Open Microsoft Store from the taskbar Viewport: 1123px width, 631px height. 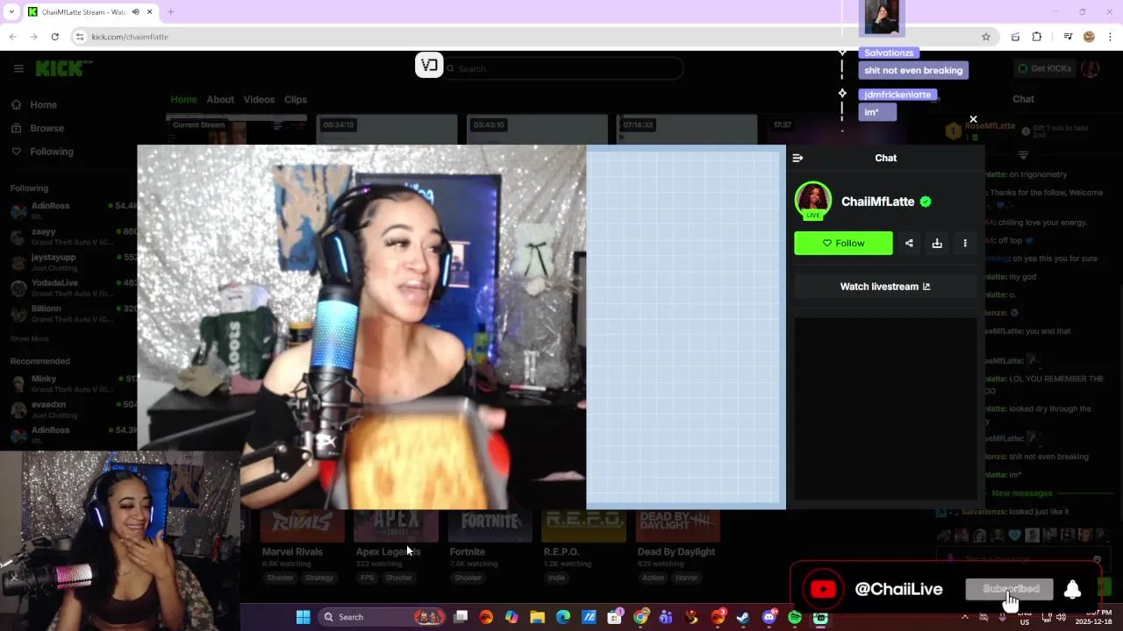click(x=614, y=617)
